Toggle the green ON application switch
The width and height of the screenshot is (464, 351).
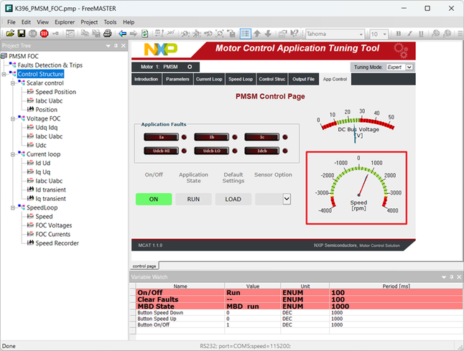click(154, 200)
